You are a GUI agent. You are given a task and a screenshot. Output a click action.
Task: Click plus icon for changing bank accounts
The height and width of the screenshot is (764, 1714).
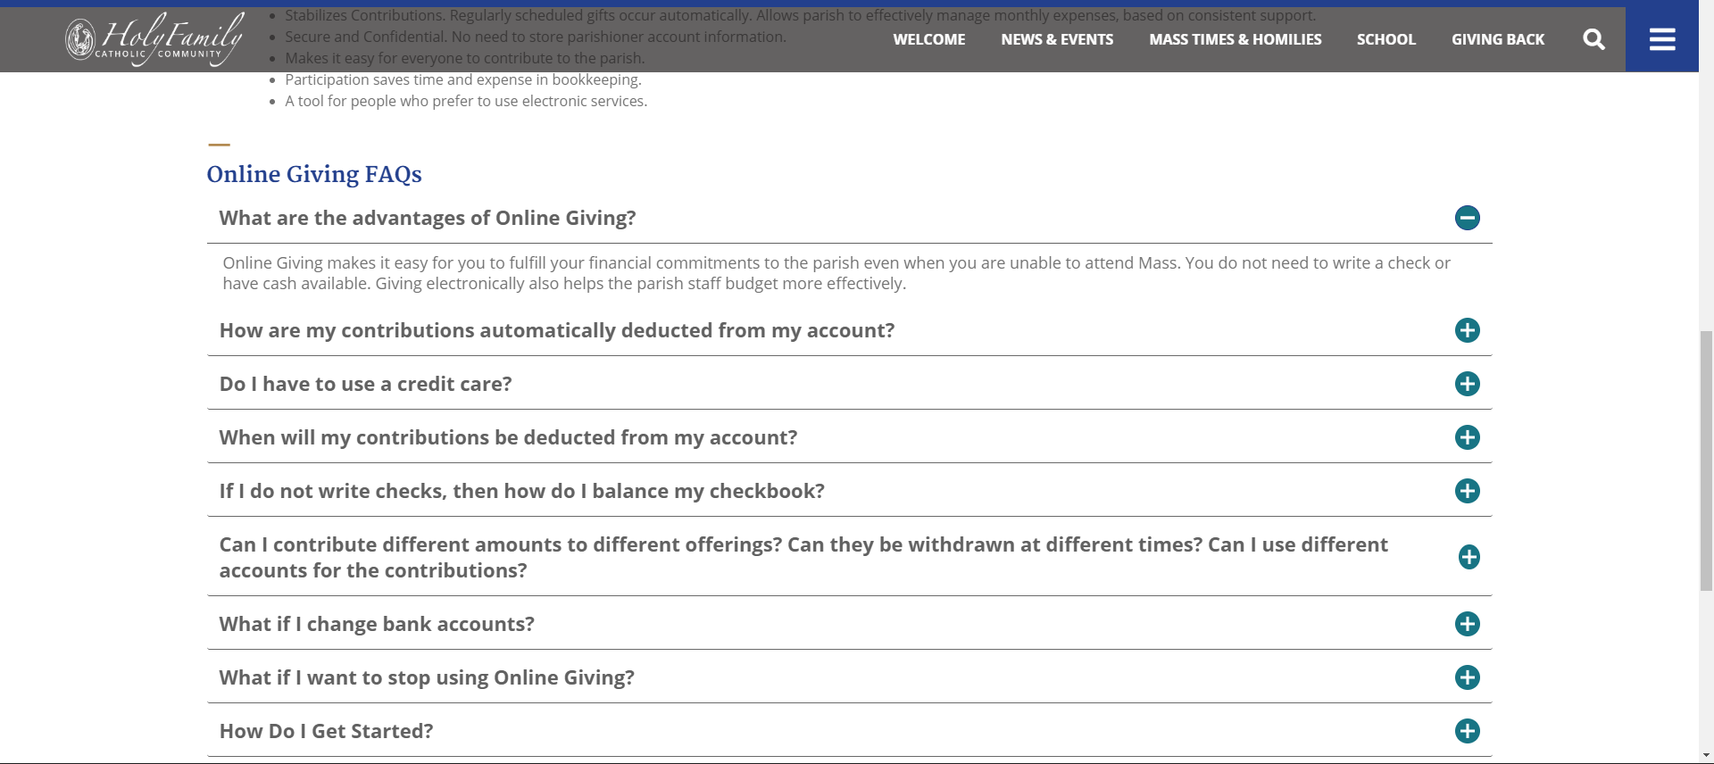tap(1467, 624)
